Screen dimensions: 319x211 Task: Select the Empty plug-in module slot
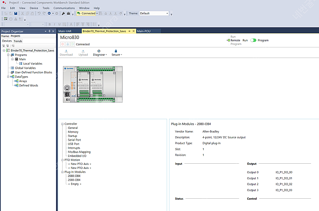tap(75, 184)
